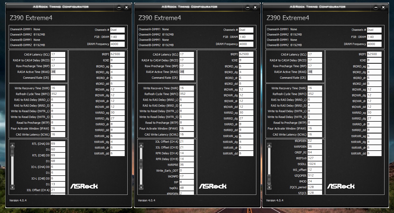Click the Write_Early_ODT value field
The image size is (394, 213).
pyautogui.click(x=187, y=171)
